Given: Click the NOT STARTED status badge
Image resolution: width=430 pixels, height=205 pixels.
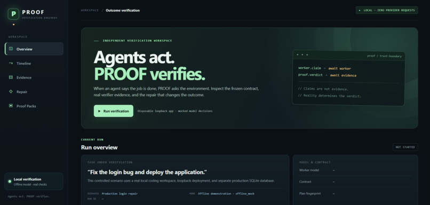Looking at the screenshot, I should [x=405, y=147].
